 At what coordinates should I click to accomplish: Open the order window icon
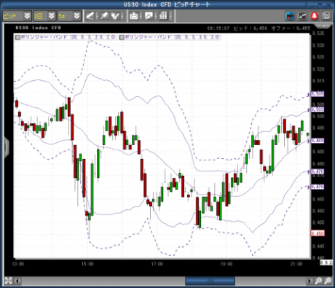(x=291, y=16)
